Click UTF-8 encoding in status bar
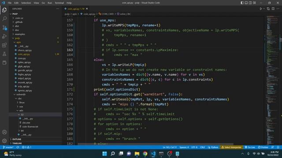The height and width of the screenshot is (158, 282). pos(194,147)
